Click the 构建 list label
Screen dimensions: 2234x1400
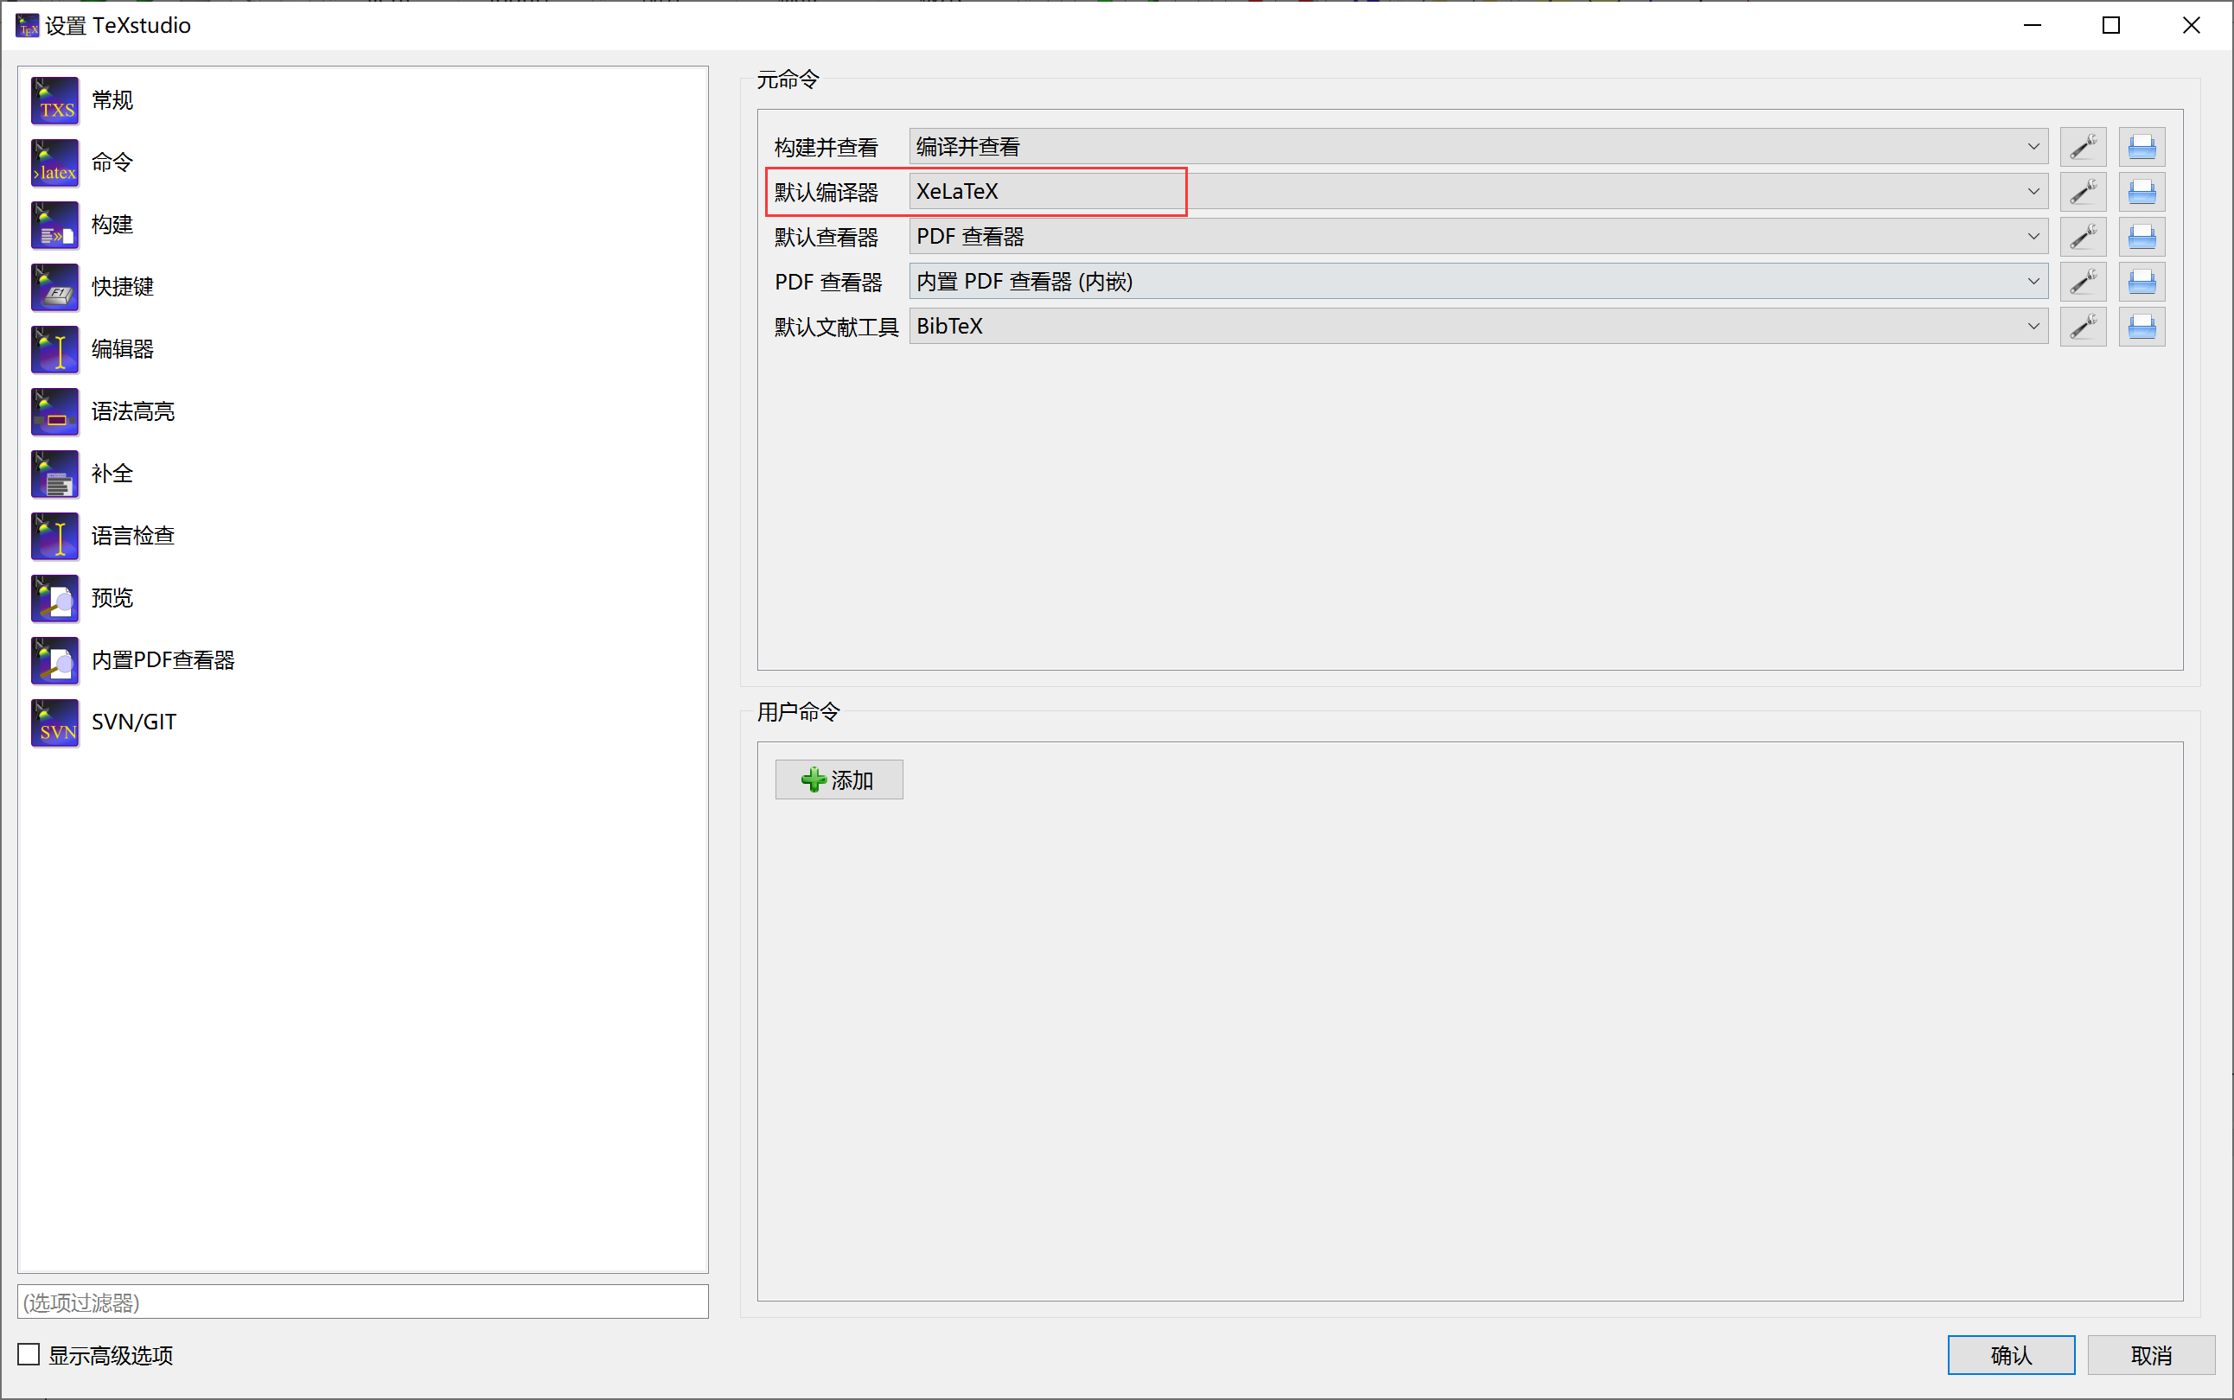[x=112, y=225]
